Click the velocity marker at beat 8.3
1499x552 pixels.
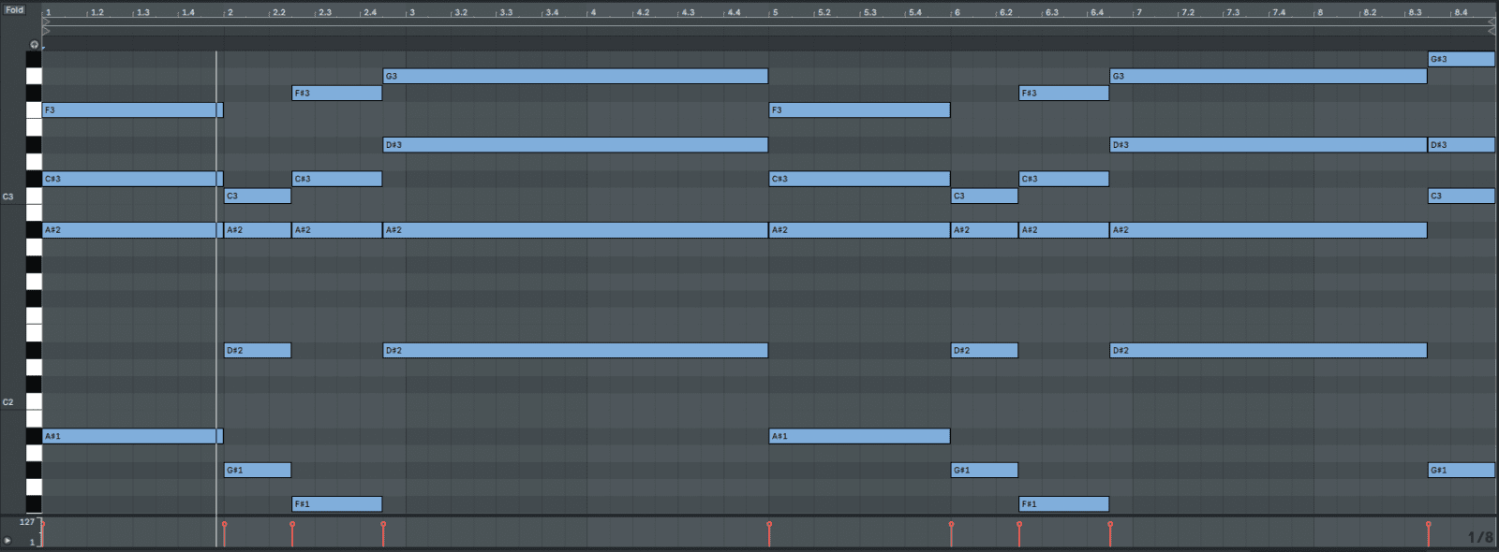(1429, 526)
